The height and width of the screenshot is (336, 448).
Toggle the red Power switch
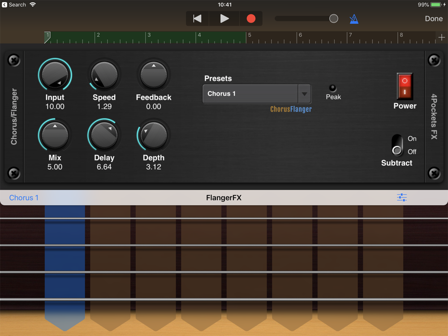tap(405, 86)
